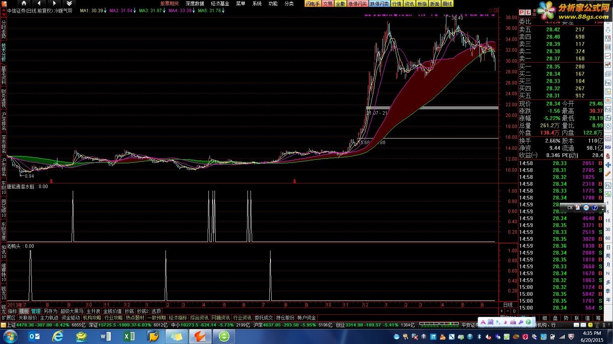Click the down-arrow icon in right toolbar
The width and height of the screenshot is (613, 344).
click(608, 30)
